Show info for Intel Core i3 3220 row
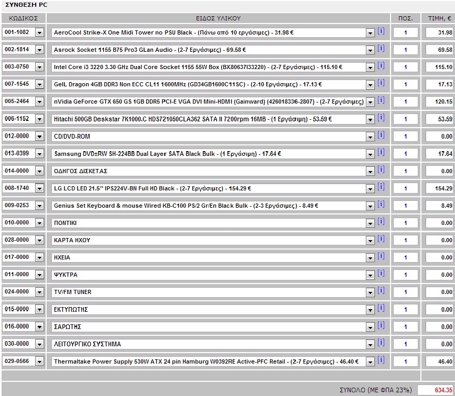Image resolution: width=455 pixels, height=396 pixels. tap(381, 66)
